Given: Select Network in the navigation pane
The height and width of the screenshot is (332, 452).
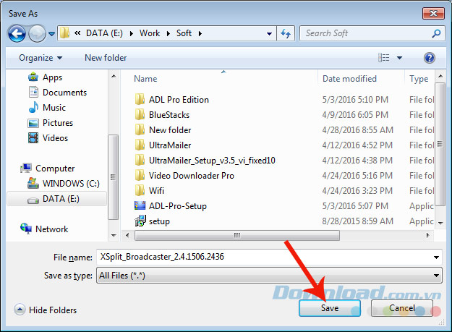Looking at the screenshot, I should (x=51, y=229).
